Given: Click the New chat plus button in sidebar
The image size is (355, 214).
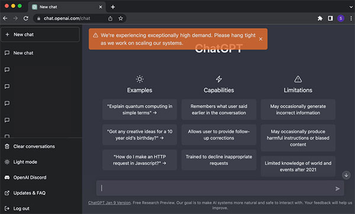Looking at the screenshot, I should pos(40,34).
